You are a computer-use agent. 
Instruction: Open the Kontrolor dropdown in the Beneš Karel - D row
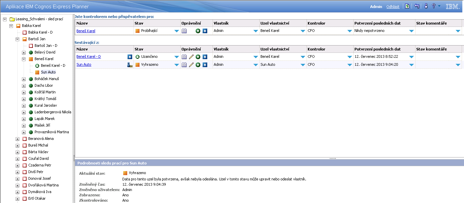(350, 57)
